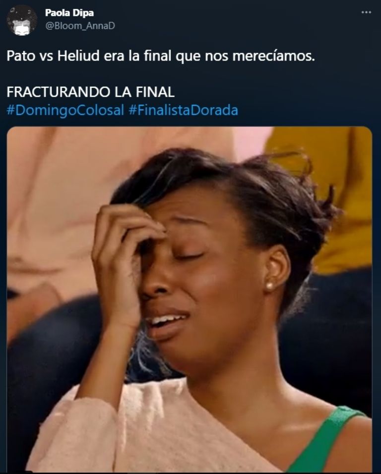
Task: Click the pearl earring in the photo
Action: (269, 285)
